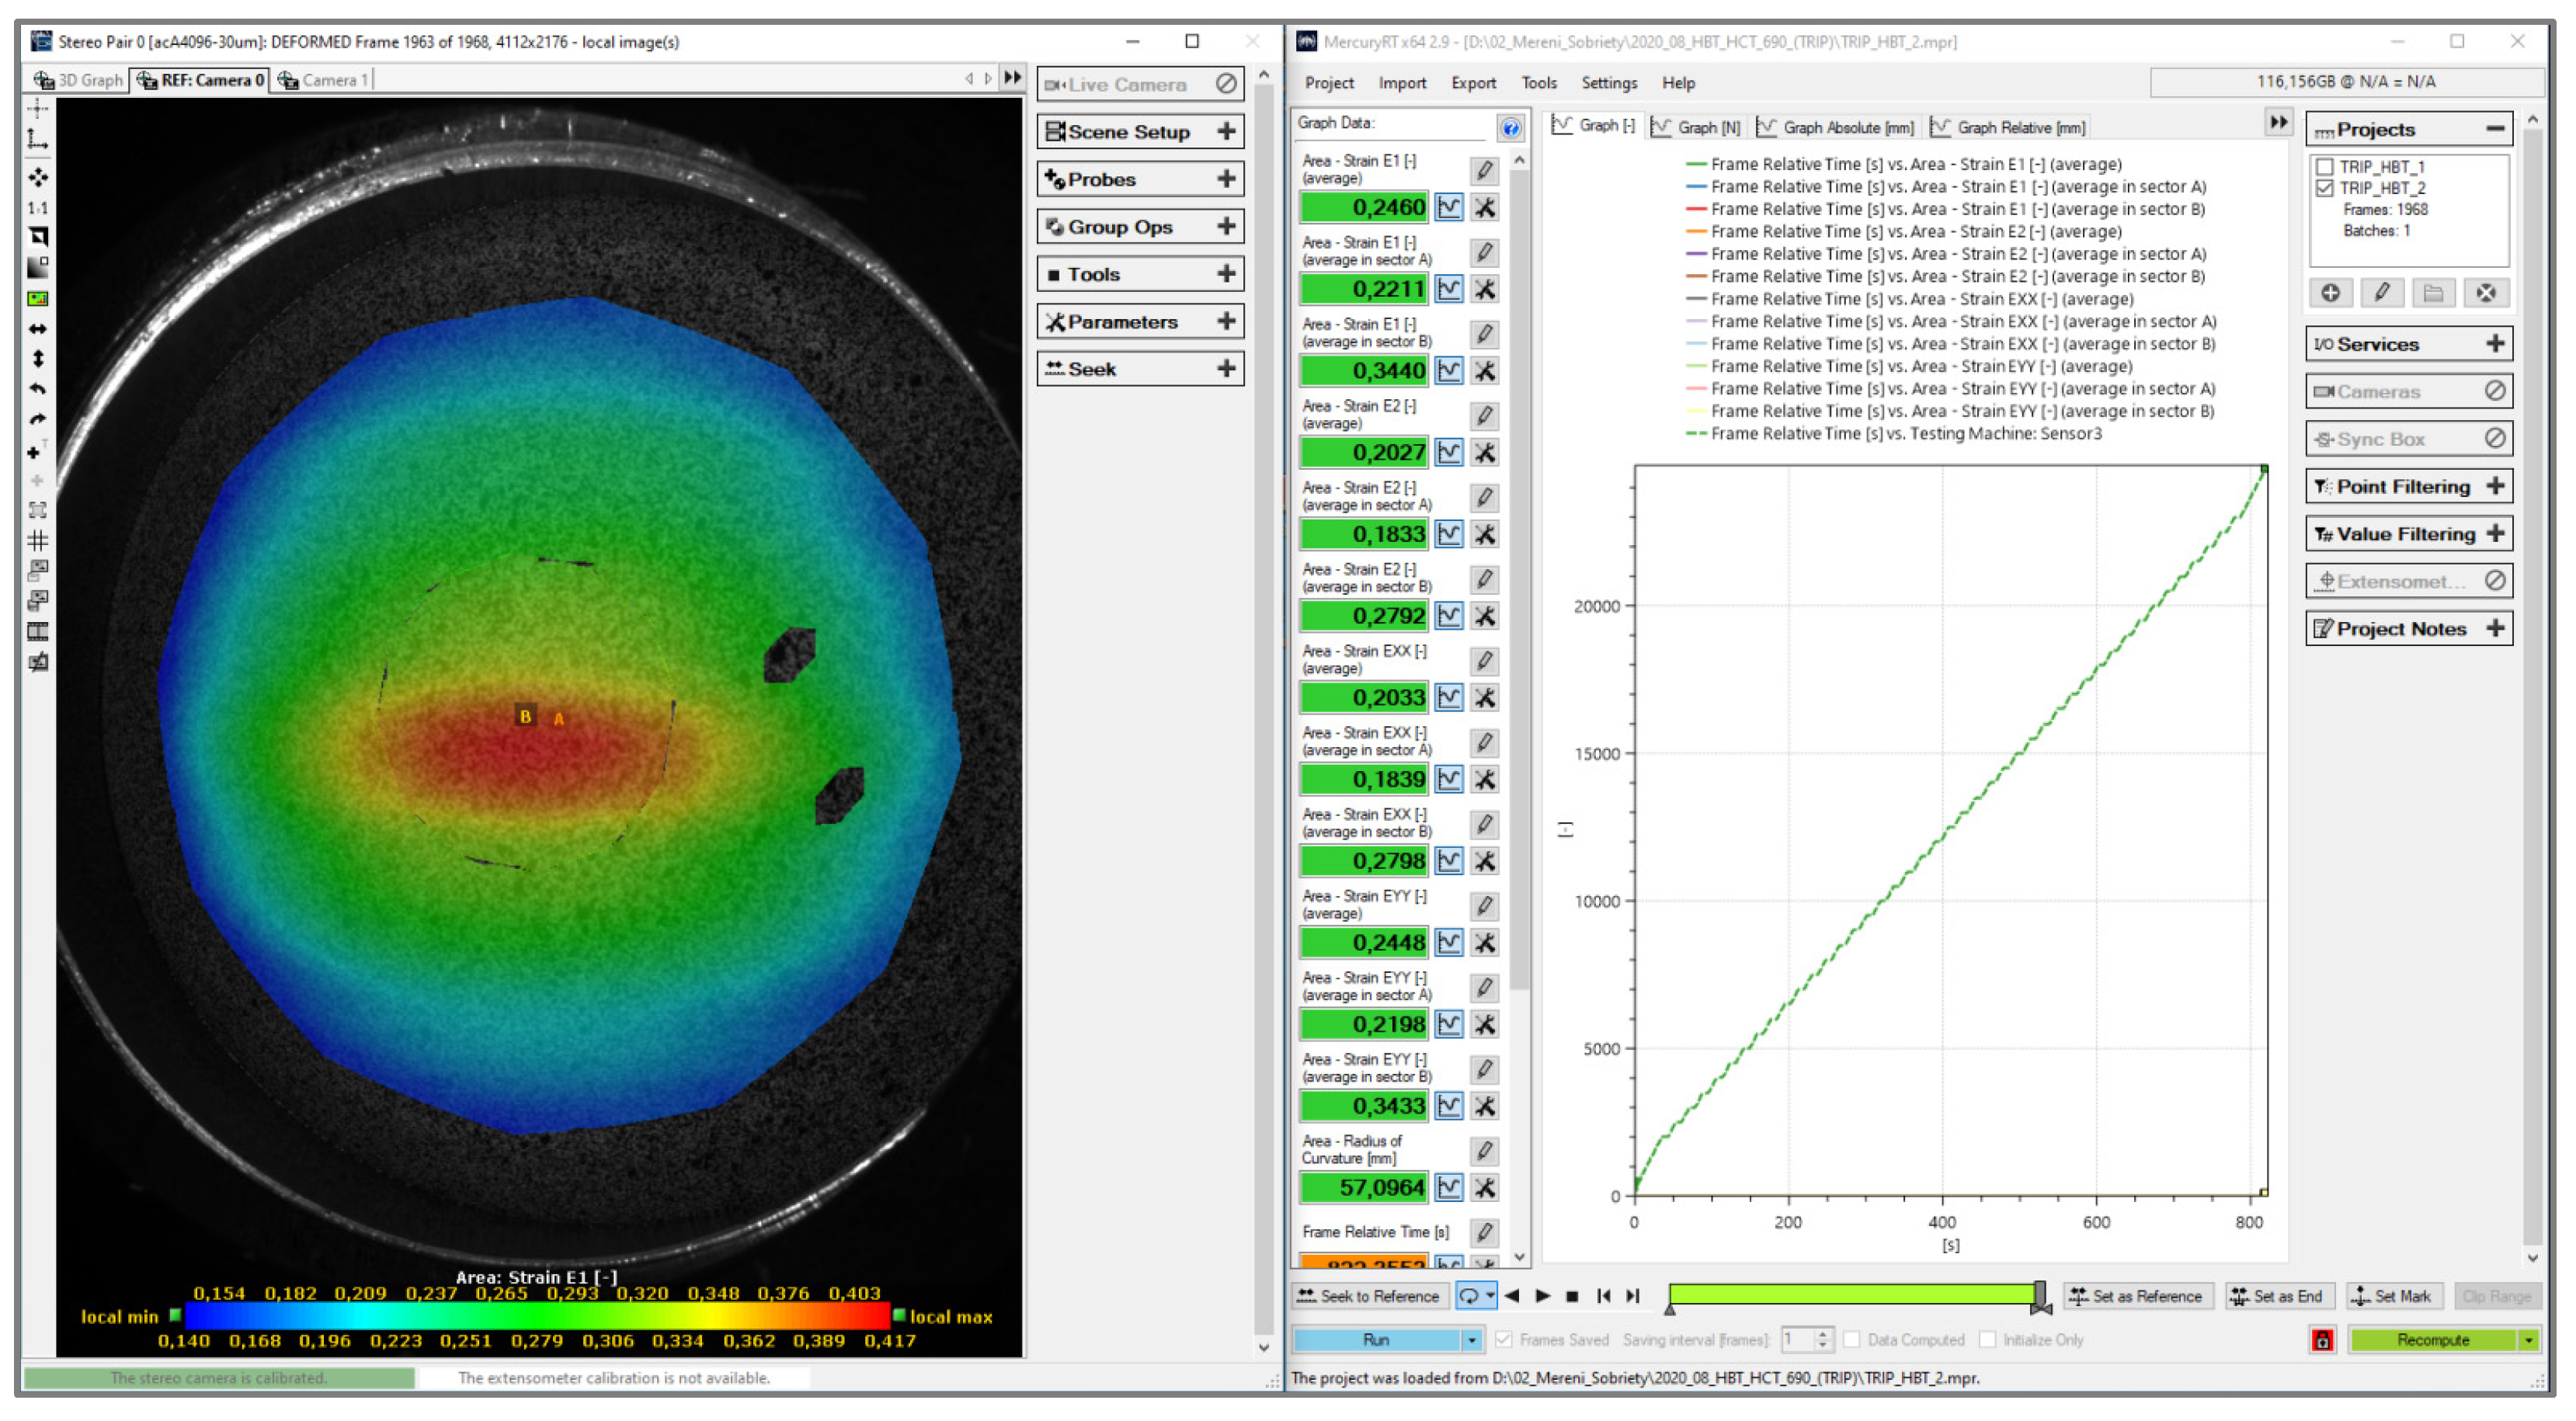Click the Seek to Reference button
The width and height of the screenshot is (2576, 1421).
pyautogui.click(x=1368, y=1296)
